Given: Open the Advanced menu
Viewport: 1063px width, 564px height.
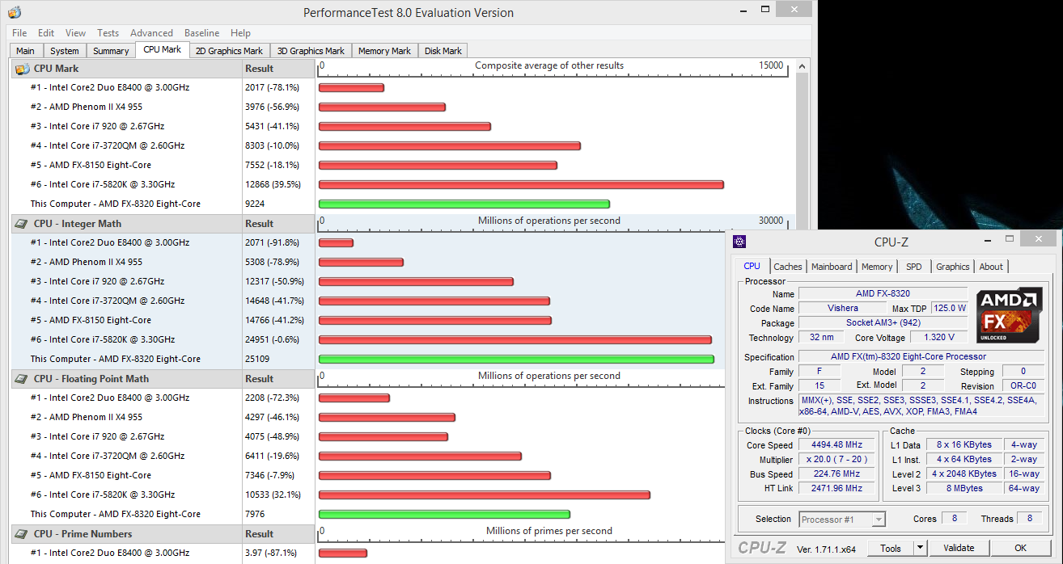Looking at the screenshot, I should pyautogui.click(x=151, y=33).
